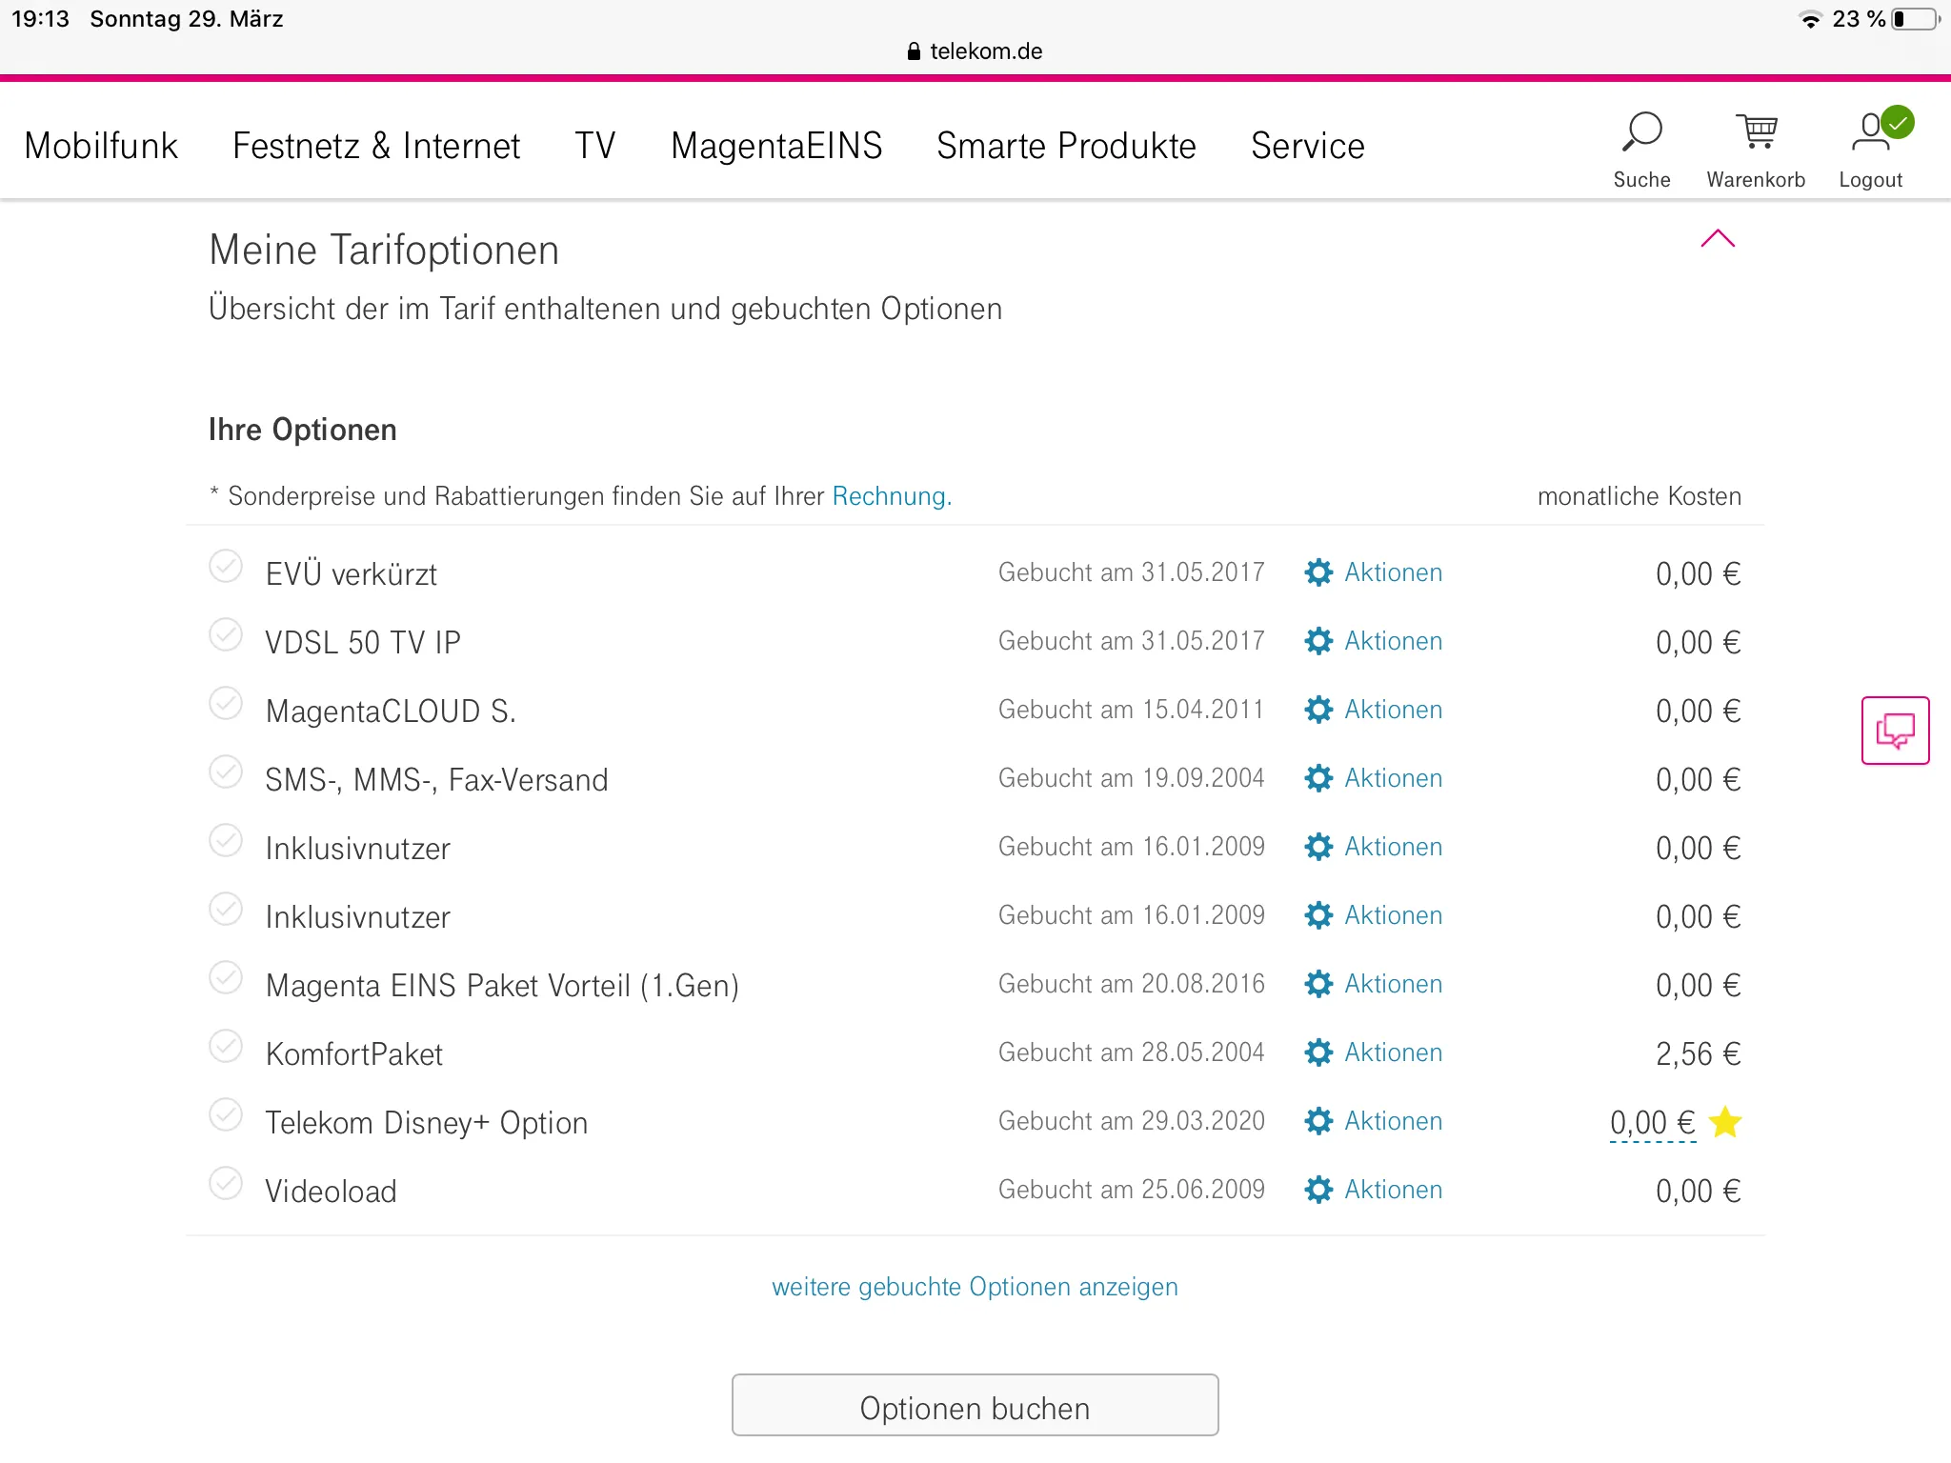
Task: Click the Logout label
Action: pos(1870,180)
